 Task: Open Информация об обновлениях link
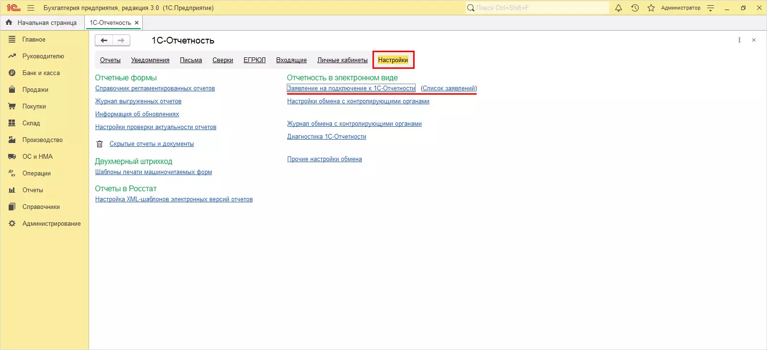(x=137, y=114)
